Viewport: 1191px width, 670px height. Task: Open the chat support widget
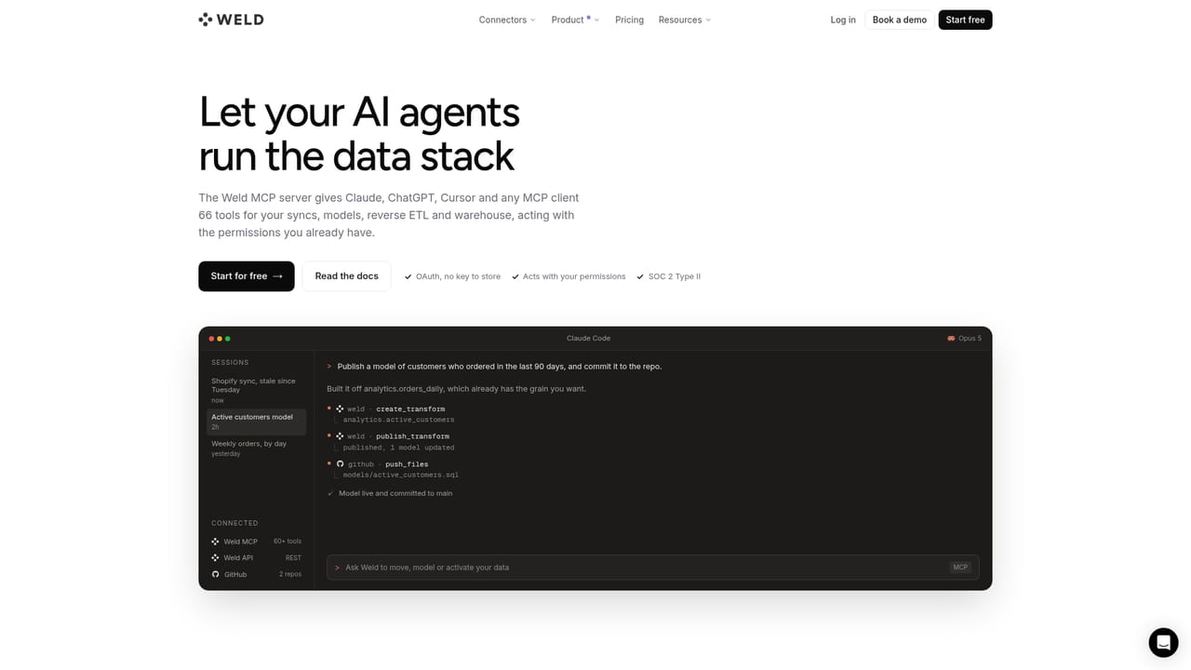pos(1163,642)
